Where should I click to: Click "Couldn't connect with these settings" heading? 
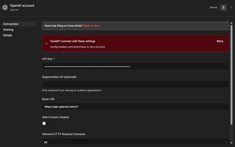coord(73,41)
